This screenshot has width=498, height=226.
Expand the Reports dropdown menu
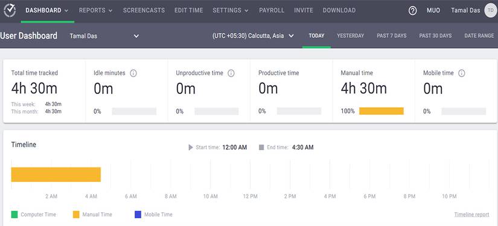tap(95, 10)
